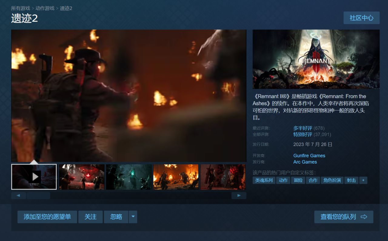Select the 冒险 tag
The width and height of the screenshot is (388, 241).
click(x=298, y=180)
